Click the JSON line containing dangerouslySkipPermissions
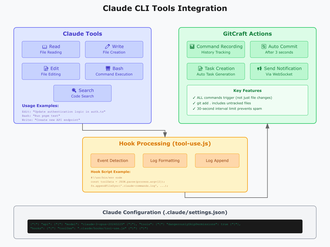Image resolution: width=330 pixels, height=247 pixels. [136, 224]
